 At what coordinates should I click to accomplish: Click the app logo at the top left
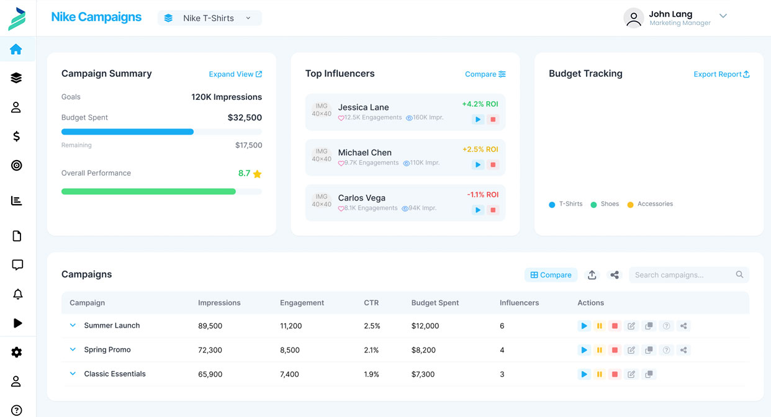click(17, 19)
